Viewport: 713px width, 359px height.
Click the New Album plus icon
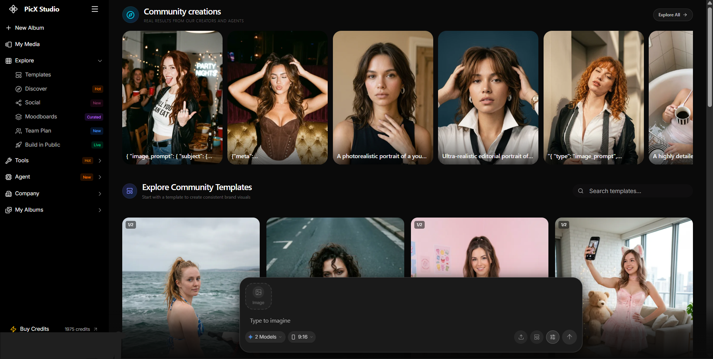tap(9, 28)
